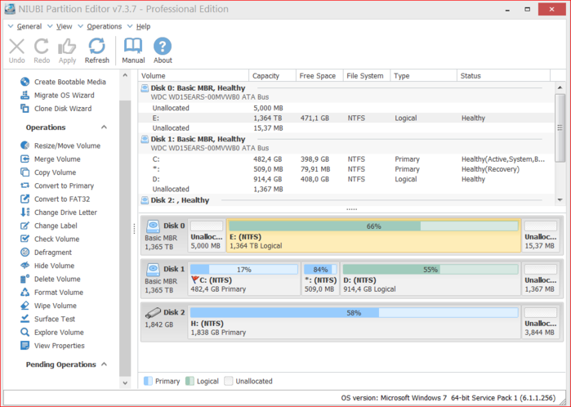Open Change Drive Letter

(x=59, y=212)
